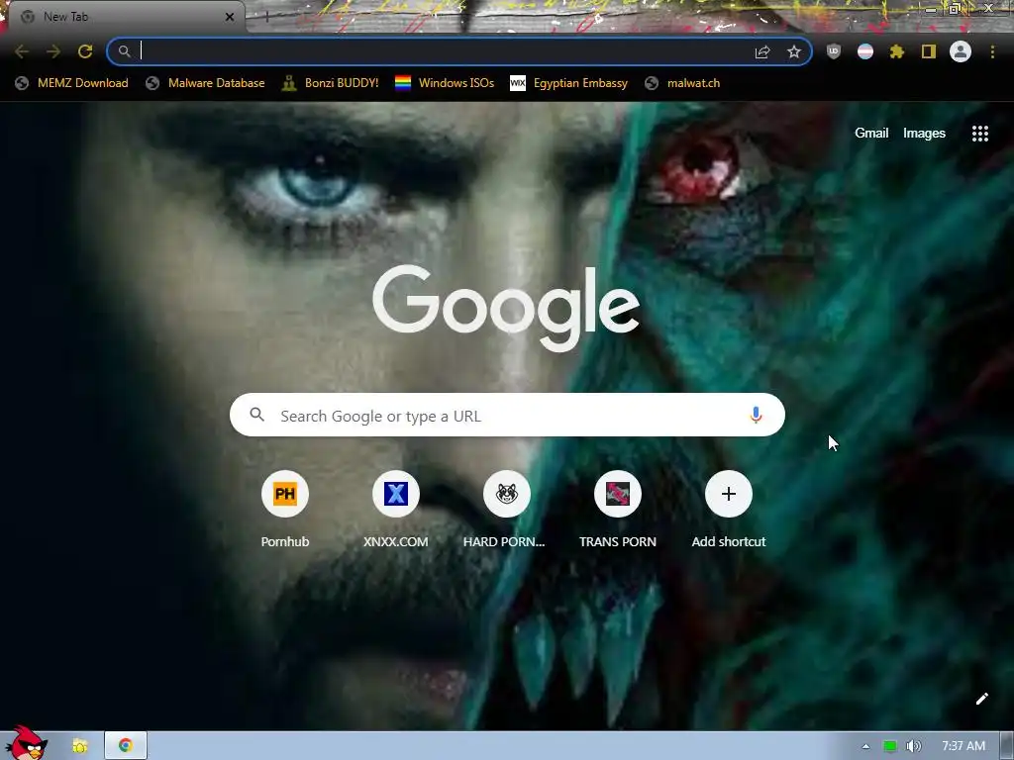Toggle the browser side panel

[x=929, y=51]
